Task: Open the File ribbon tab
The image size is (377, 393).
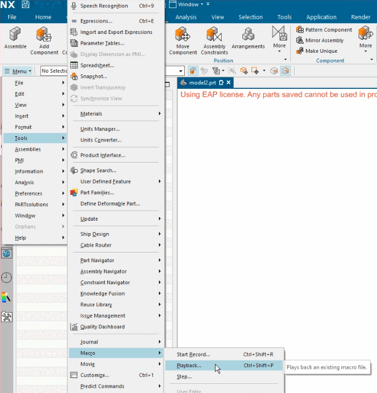Action: (12, 17)
